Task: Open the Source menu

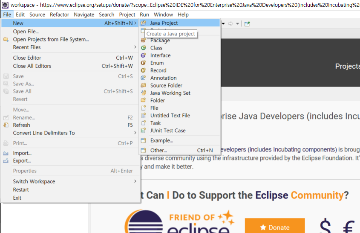Action: coord(37,15)
